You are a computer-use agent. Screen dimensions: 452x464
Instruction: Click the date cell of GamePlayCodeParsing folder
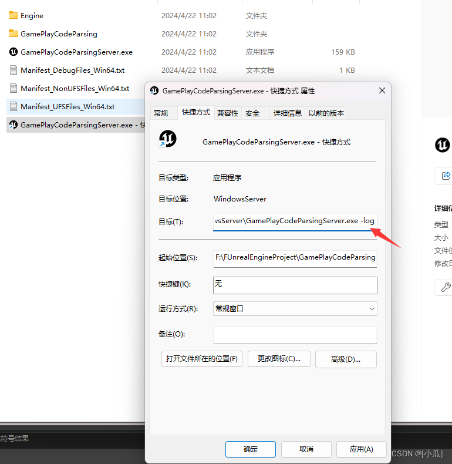[x=189, y=33]
